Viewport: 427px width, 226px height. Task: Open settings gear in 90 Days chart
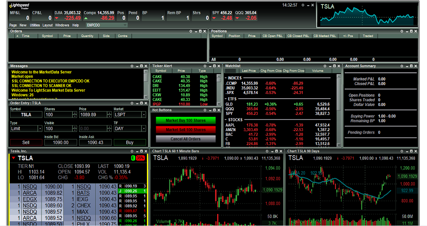(x=402, y=151)
